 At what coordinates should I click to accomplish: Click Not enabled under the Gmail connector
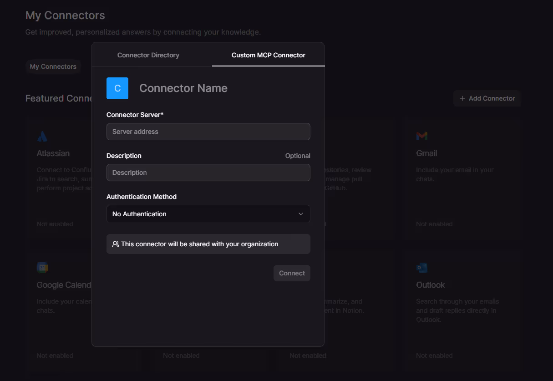(434, 224)
